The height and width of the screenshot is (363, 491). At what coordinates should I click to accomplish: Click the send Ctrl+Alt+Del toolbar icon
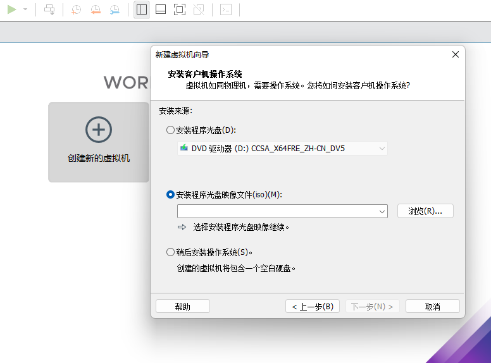point(49,9)
